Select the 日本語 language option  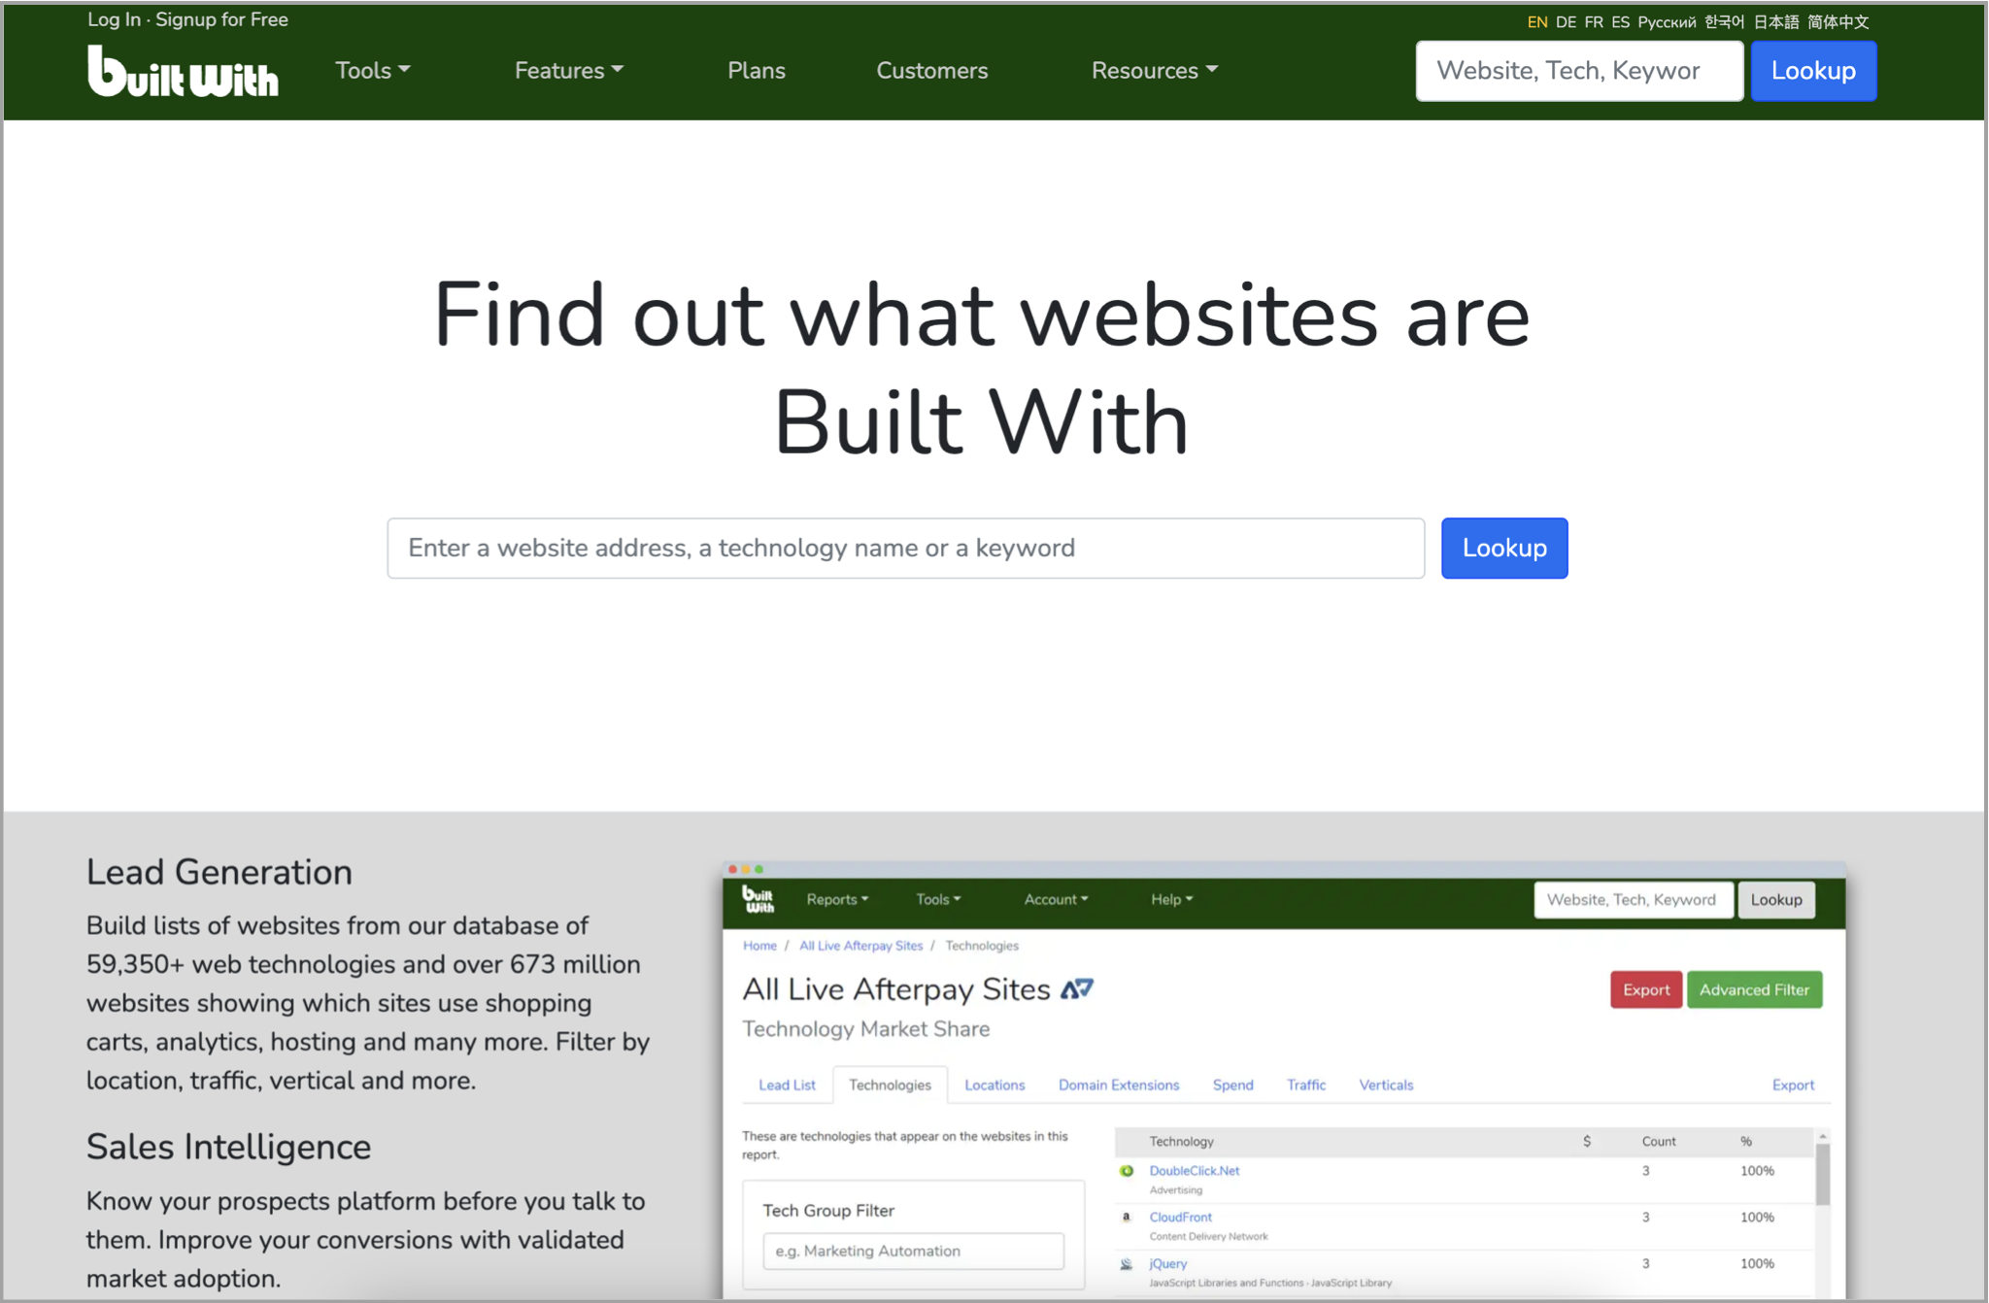[1775, 21]
